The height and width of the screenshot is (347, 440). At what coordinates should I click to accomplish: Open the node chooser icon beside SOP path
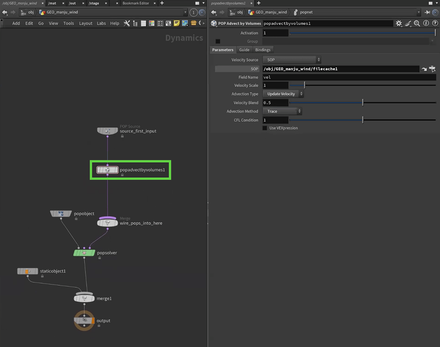pos(432,69)
